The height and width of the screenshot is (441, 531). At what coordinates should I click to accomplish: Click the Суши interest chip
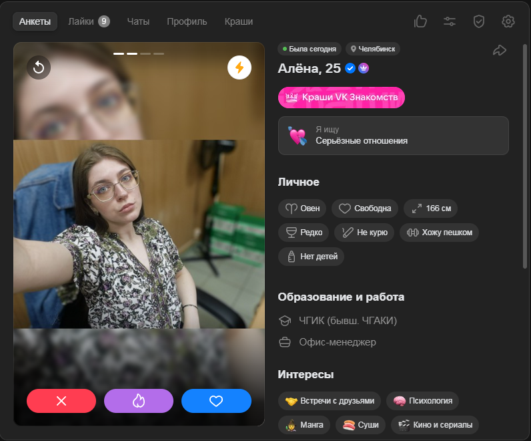tap(361, 425)
